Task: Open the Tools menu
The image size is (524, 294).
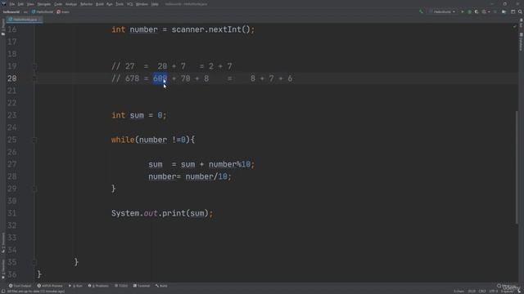Action: tap(120, 4)
